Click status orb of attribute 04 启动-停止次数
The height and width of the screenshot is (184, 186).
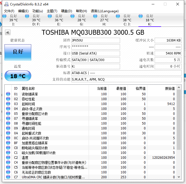pos(8,109)
